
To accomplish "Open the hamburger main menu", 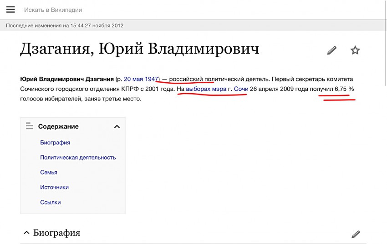I will pyautogui.click(x=10, y=10).
